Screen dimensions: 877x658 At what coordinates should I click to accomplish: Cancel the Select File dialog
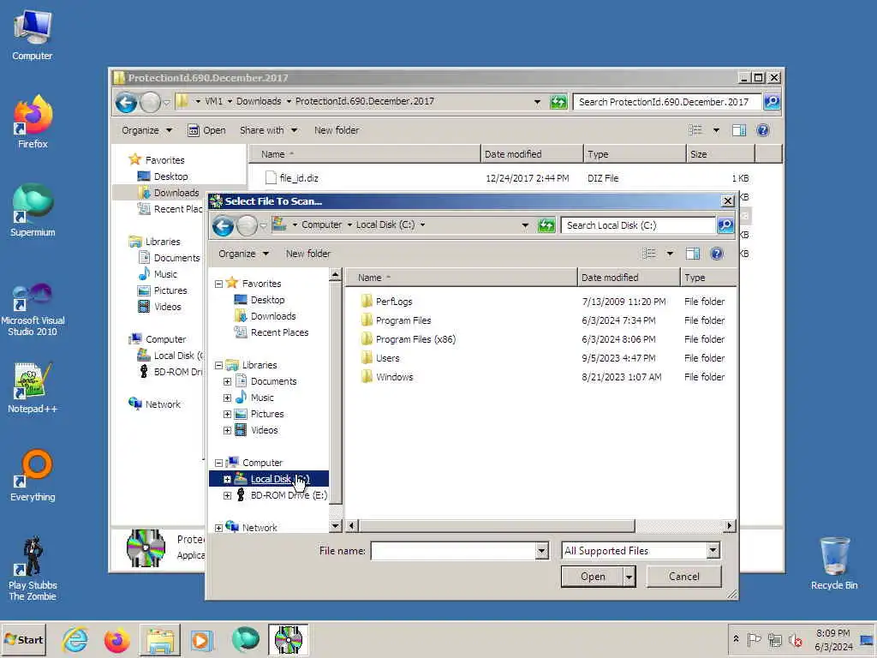point(683,577)
